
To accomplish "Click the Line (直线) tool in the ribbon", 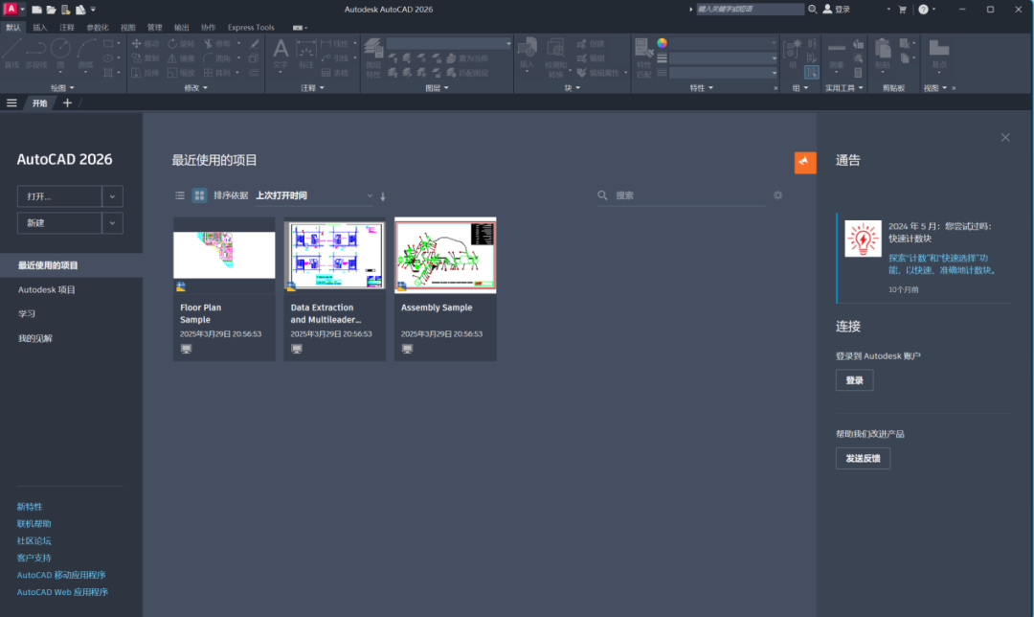I will tap(11, 53).
